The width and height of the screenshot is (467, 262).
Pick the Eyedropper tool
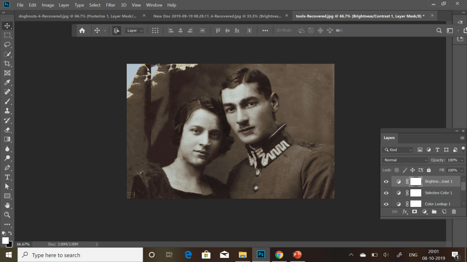click(x=7, y=82)
